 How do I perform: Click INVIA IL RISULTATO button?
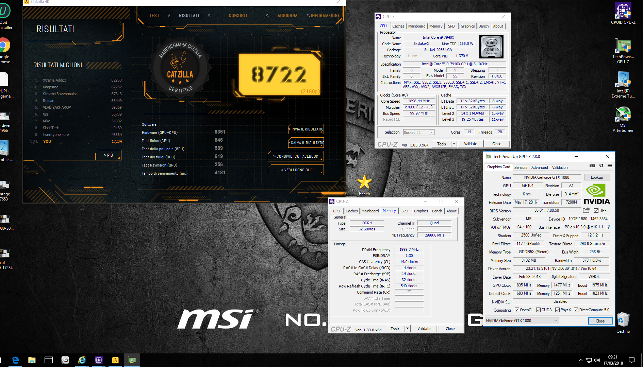tap(306, 129)
